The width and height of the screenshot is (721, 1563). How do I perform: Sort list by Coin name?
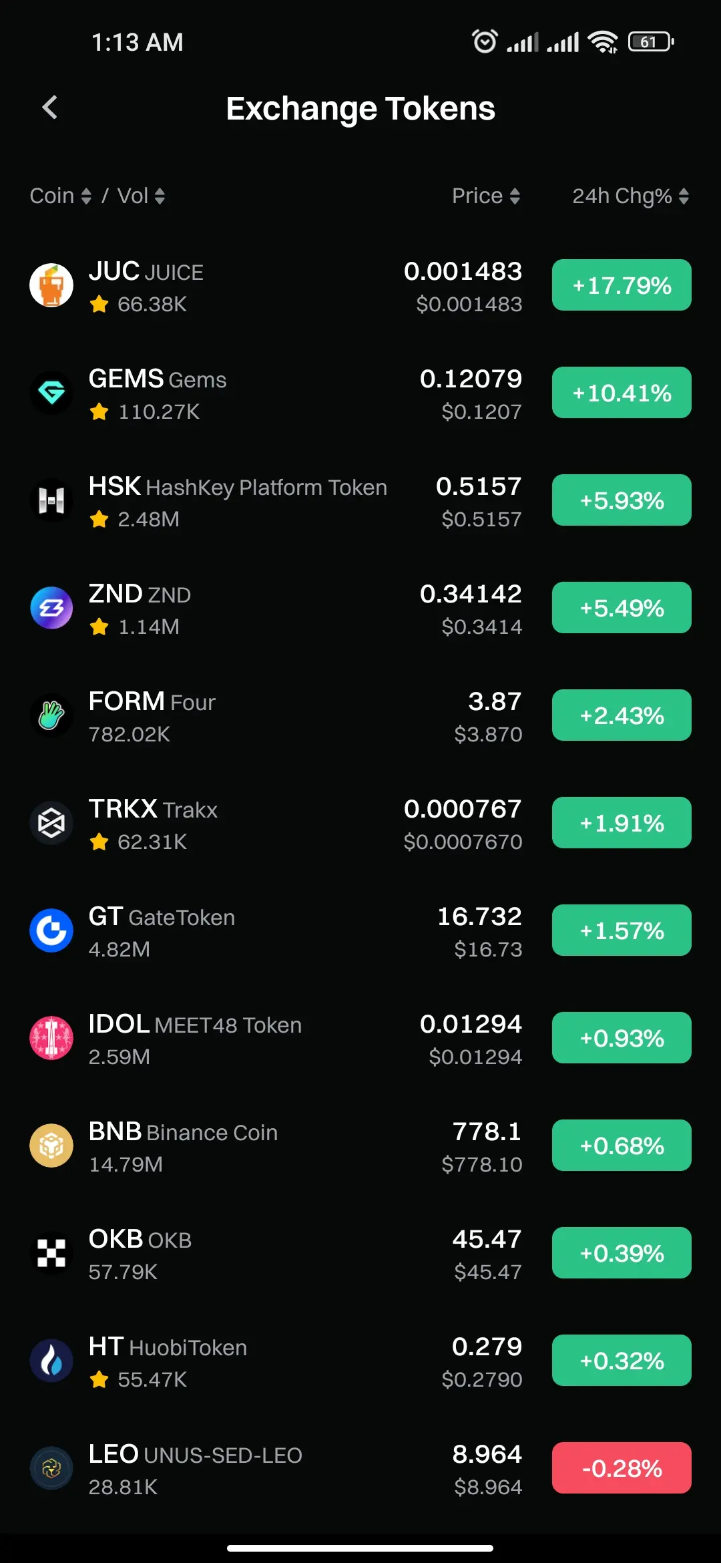click(61, 196)
